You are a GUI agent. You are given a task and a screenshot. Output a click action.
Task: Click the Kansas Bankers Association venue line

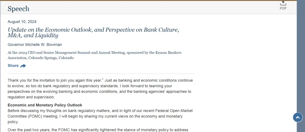click(x=95, y=55)
